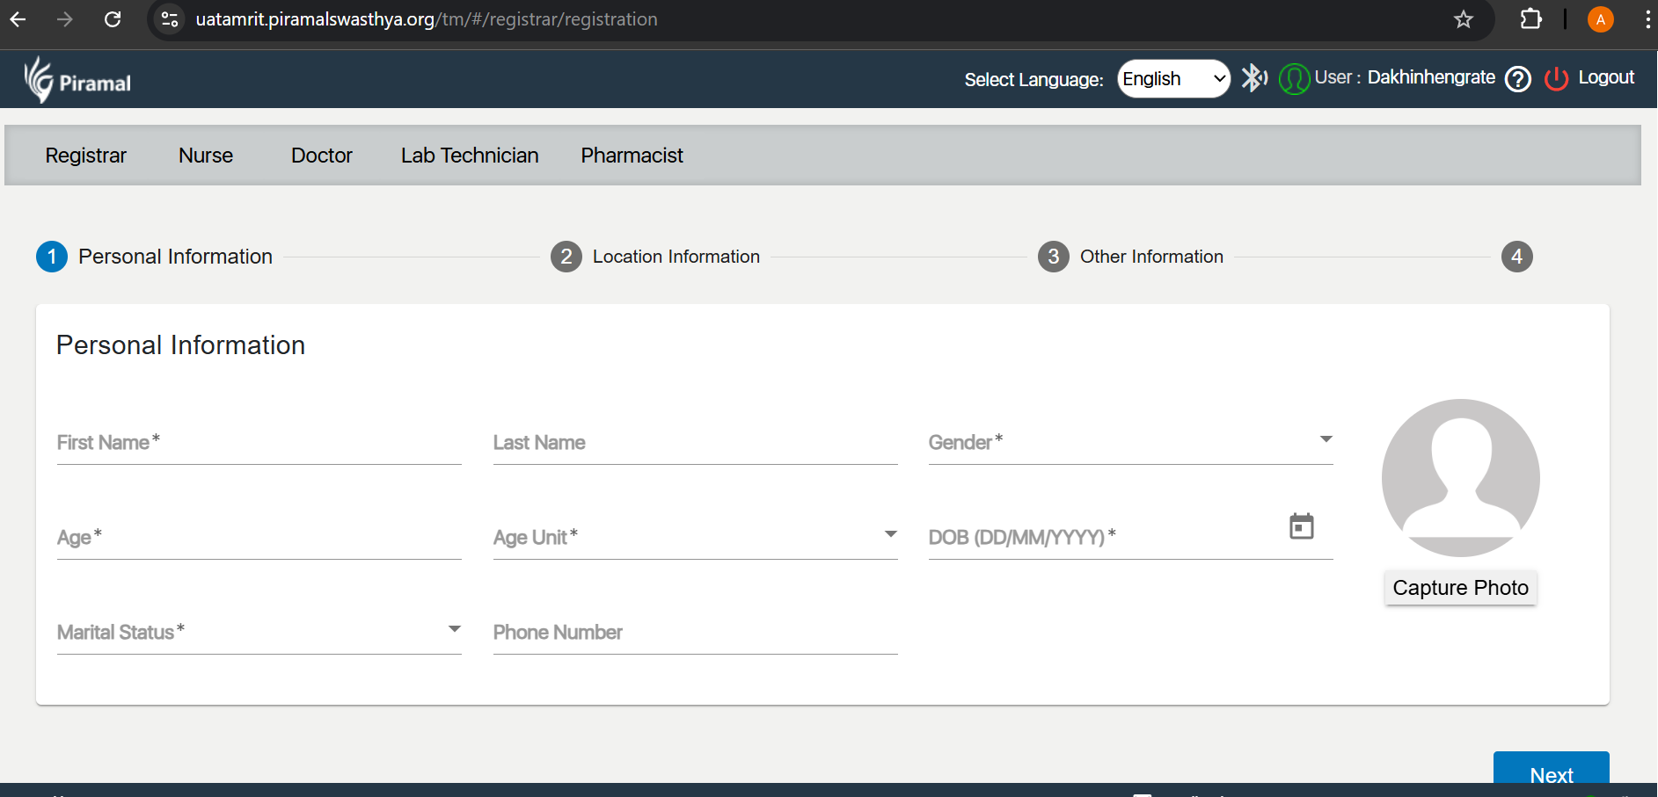Click the red Logout power icon
The height and width of the screenshot is (797, 1658).
coord(1556,79)
